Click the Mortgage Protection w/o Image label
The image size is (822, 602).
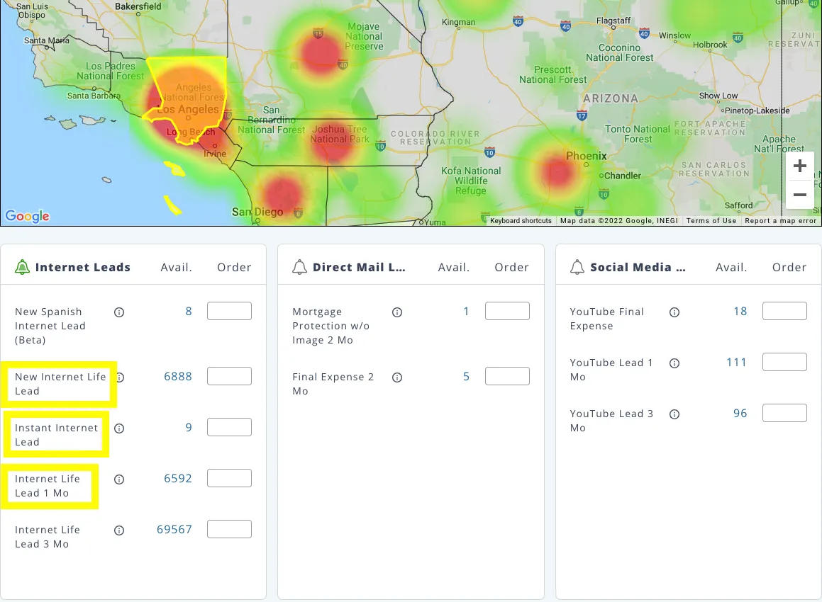(x=331, y=326)
